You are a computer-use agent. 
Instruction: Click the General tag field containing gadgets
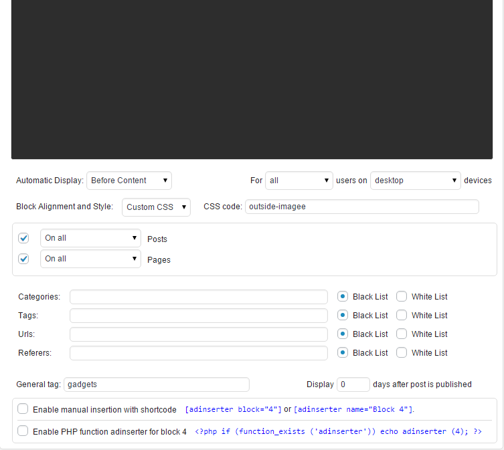pyautogui.click(x=157, y=384)
